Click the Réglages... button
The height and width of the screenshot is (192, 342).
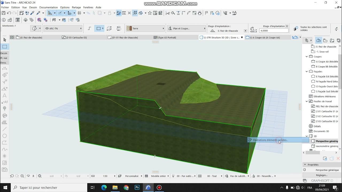322,175
